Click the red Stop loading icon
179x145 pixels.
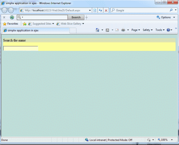[x=106, y=10]
